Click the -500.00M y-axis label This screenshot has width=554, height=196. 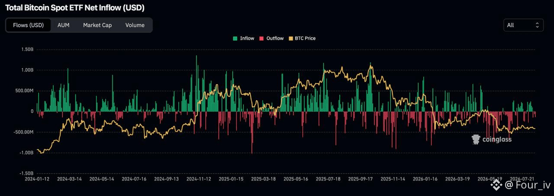pos(24,132)
